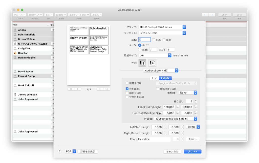
Task: Open the margin units points dropdown
Action: [x=193, y=127]
